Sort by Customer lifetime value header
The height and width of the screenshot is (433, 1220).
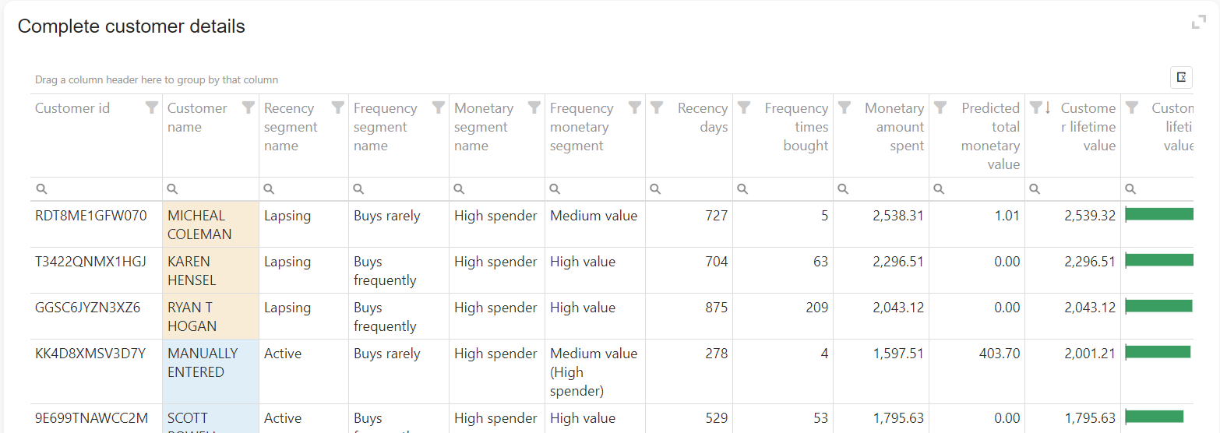point(1088,127)
